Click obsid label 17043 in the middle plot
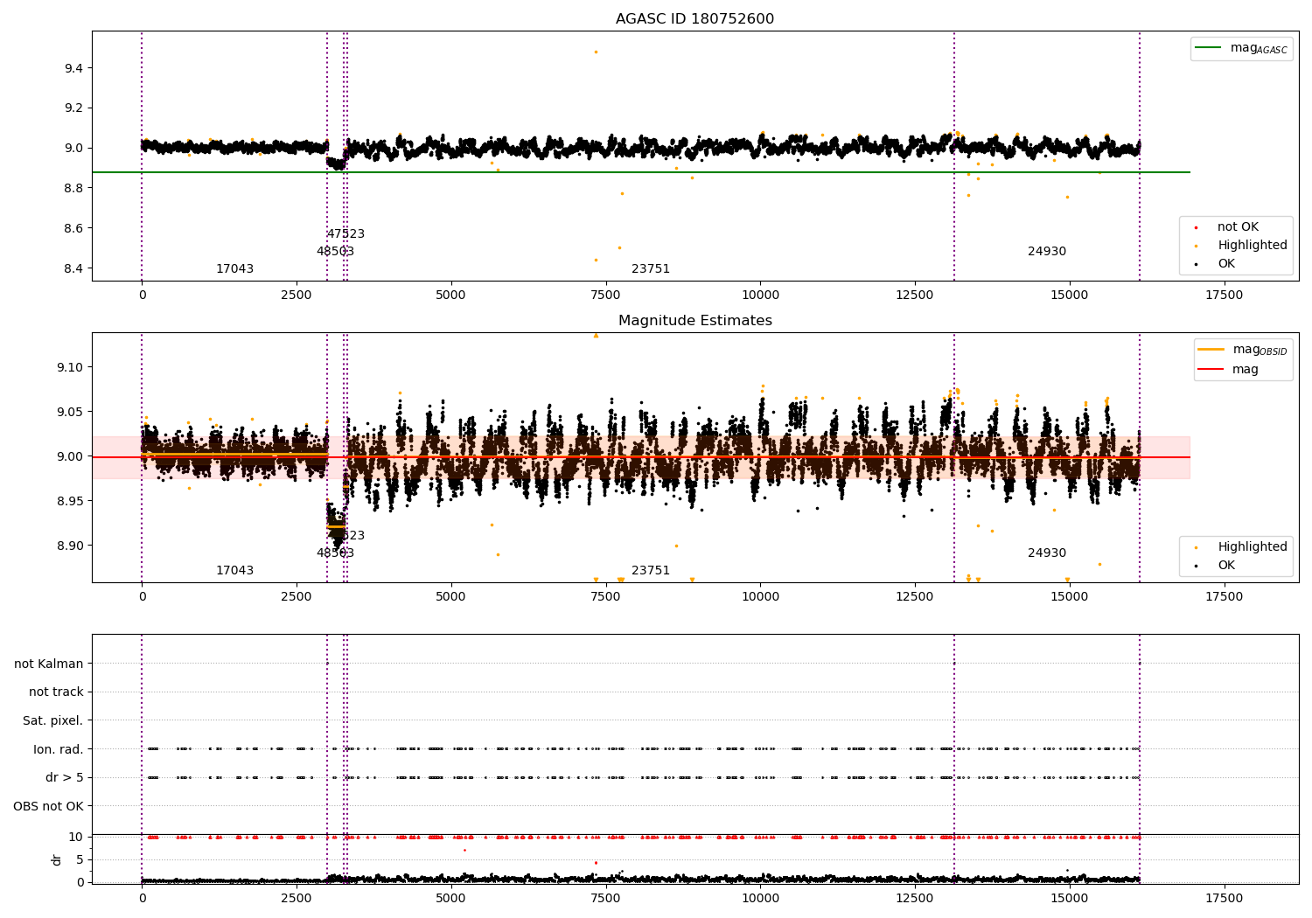1312x918 pixels. pos(234,570)
